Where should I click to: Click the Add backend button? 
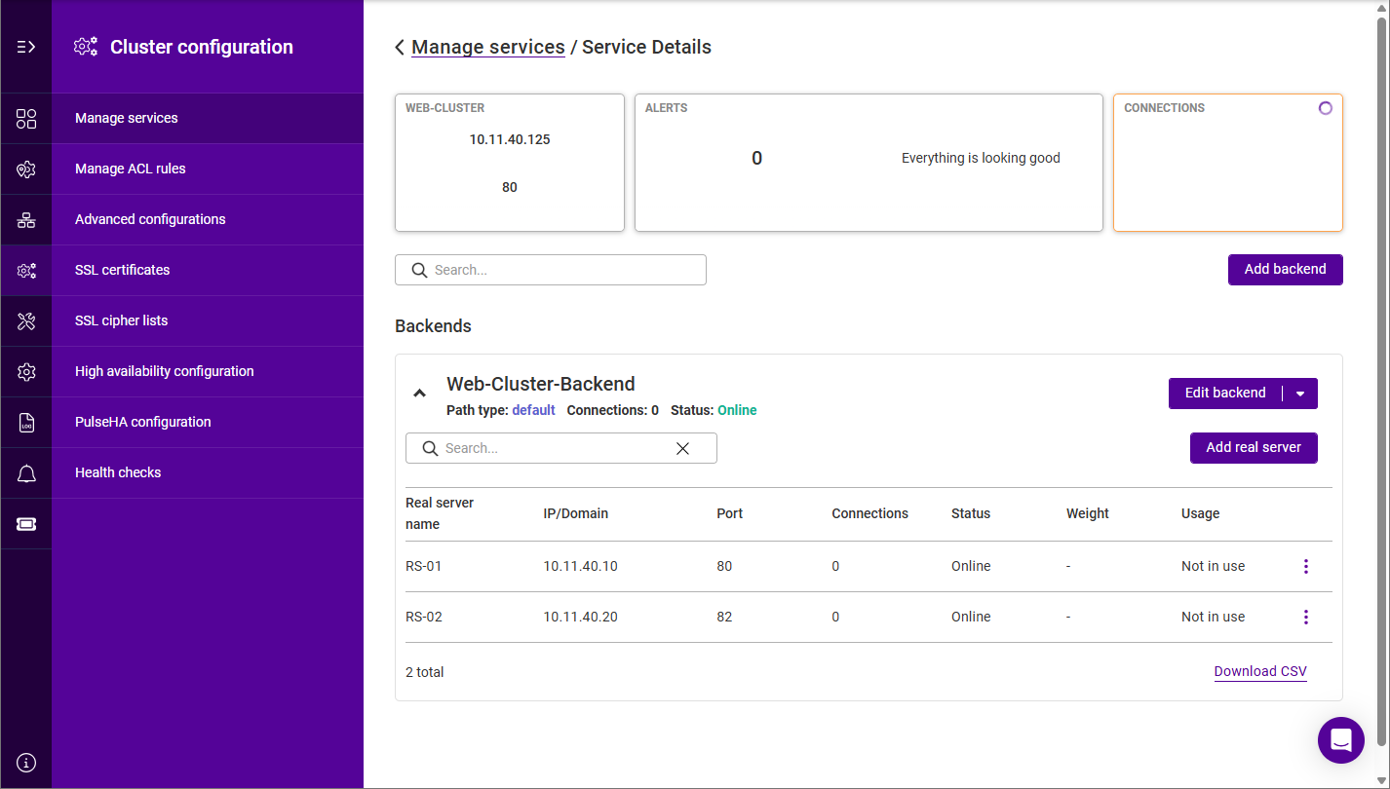pos(1285,270)
